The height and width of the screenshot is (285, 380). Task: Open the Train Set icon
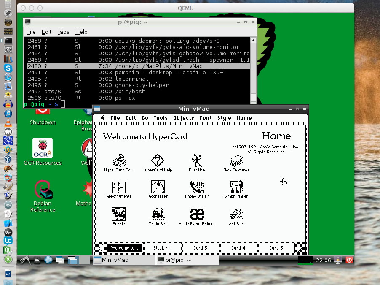point(158,214)
